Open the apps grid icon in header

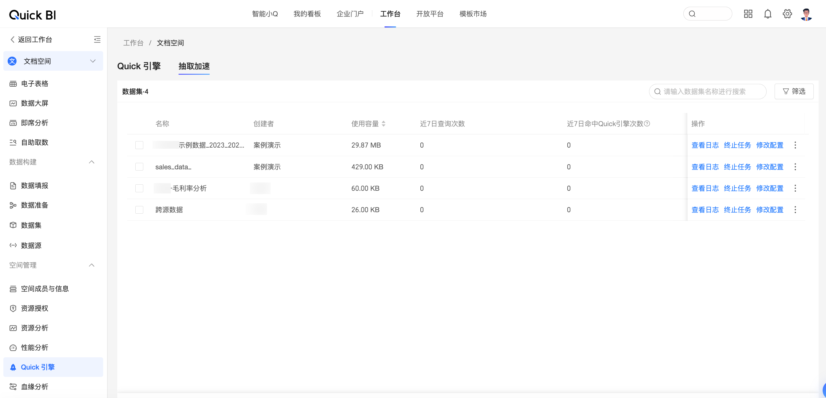748,14
